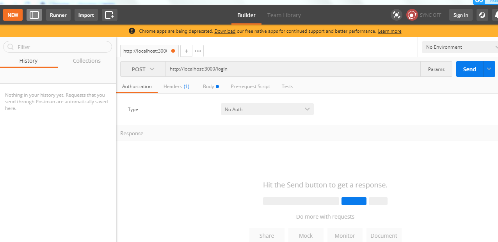This screenshot has width=498, height=242.
Task: Click the blue Send button
Action: tap(470, 69)
